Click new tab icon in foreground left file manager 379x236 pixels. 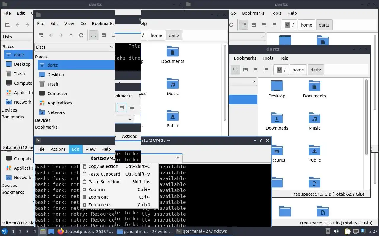(41, 35)
